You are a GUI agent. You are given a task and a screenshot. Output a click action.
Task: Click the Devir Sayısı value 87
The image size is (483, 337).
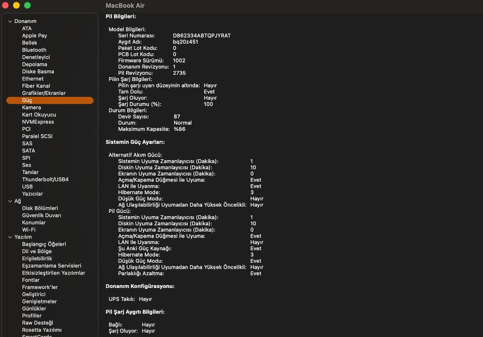177,117
